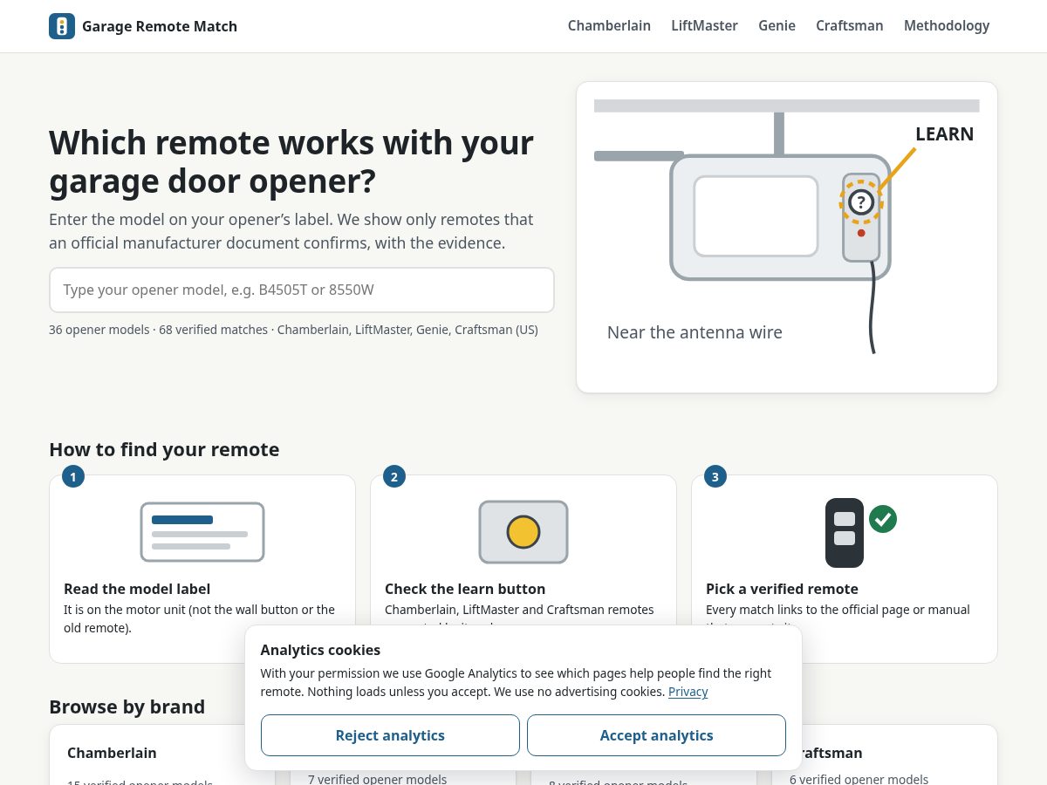Click the model label illustration in step 1

pos(202,532)
